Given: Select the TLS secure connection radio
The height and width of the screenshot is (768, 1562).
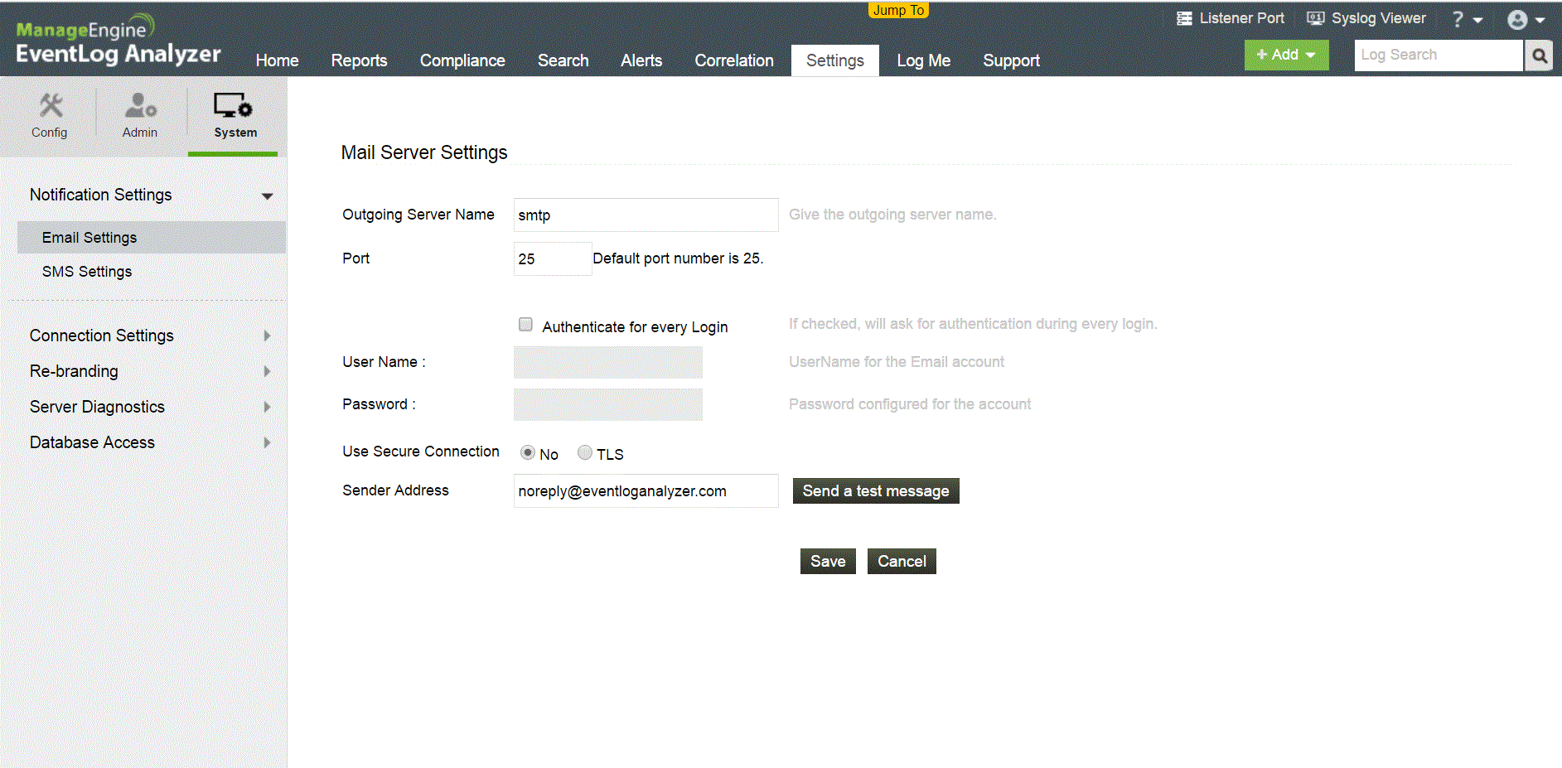Looking at the screenshot, I should [x=585, y=452].
